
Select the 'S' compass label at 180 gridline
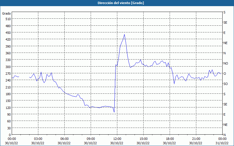pyautogui.click(x=224, y=94)
